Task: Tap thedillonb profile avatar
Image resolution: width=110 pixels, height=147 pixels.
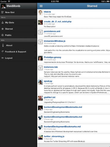Action: 3,6
